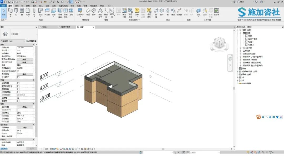The width and height of the screenshot is (284, 160).
Task: Click the 视图比例 1:500 input field
Action: 25,47
